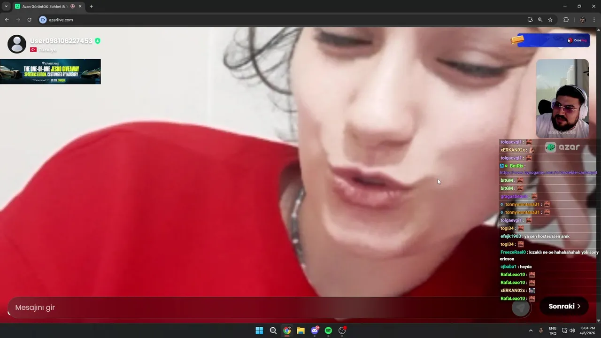Send message with the paper plane button
This screenshot has height=338, width=601.
click(x=520, y=308)
